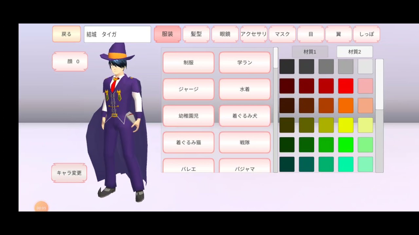Pick the darkest charcoal gray swatch
Image resolution: width=419 pixels, height=235 pixels.
click(x=287, y=67)
